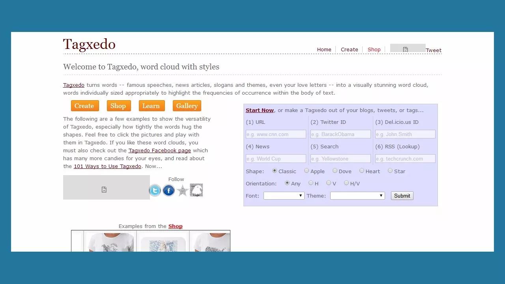The image size is (505, 284).
Task: Open the first t-shirt example thumbnail
Action: tap(110, 241)
